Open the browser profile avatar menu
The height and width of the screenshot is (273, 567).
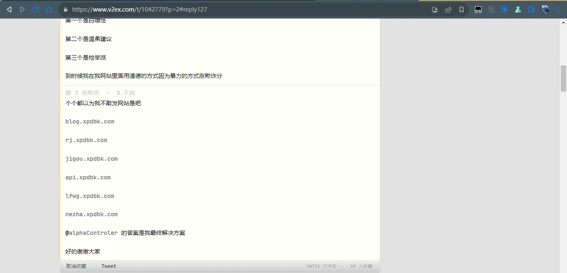click(x=545, y=10)
